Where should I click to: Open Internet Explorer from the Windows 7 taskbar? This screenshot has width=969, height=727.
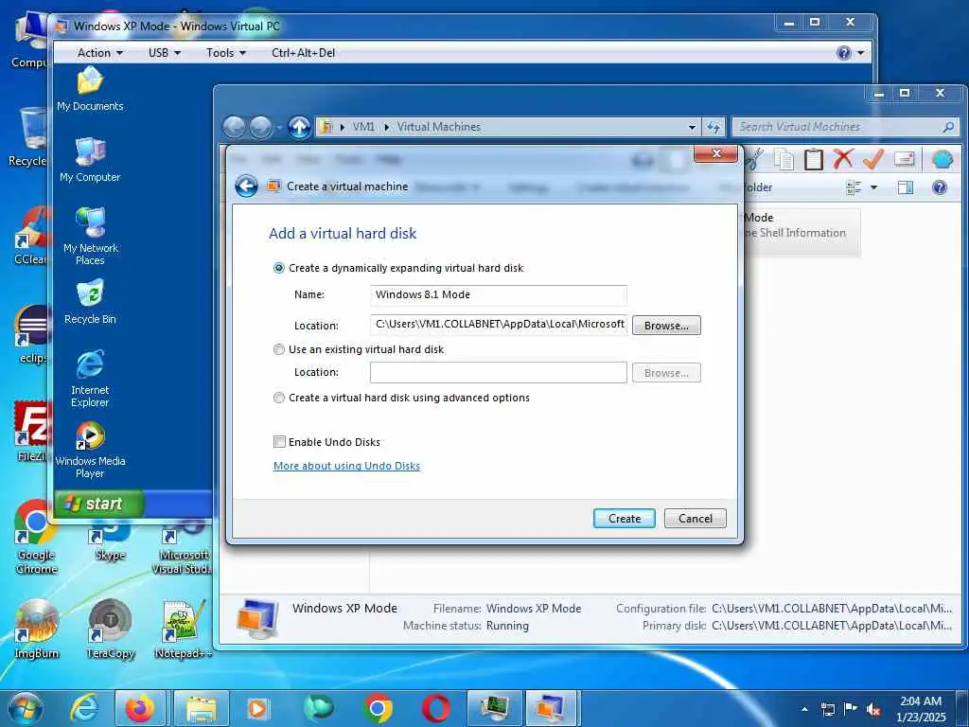[84, 708]
